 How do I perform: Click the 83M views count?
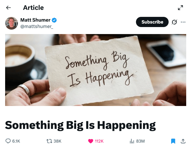[x=140, y=141]
